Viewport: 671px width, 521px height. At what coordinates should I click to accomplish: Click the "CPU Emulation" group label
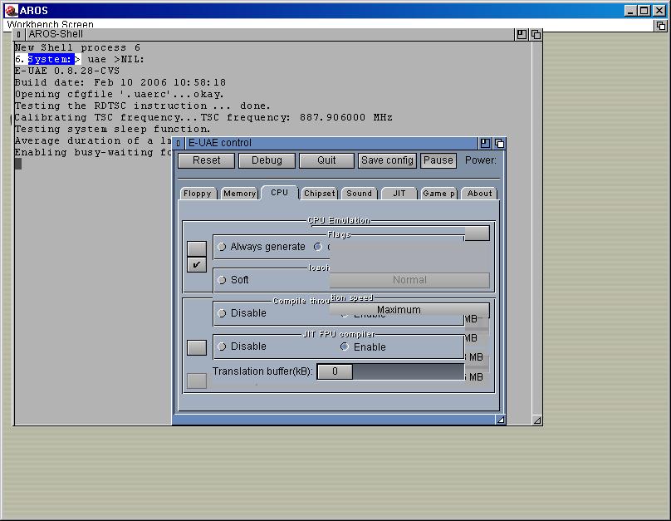click(x=339, y=220)
